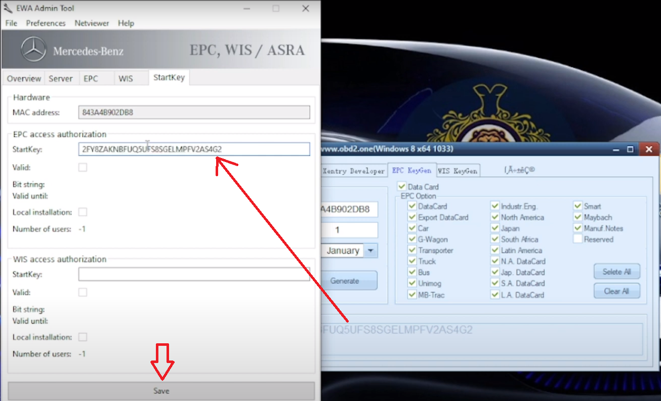
Task: Toggle the Latin America checkbox
Action: [x=495, y=250]
